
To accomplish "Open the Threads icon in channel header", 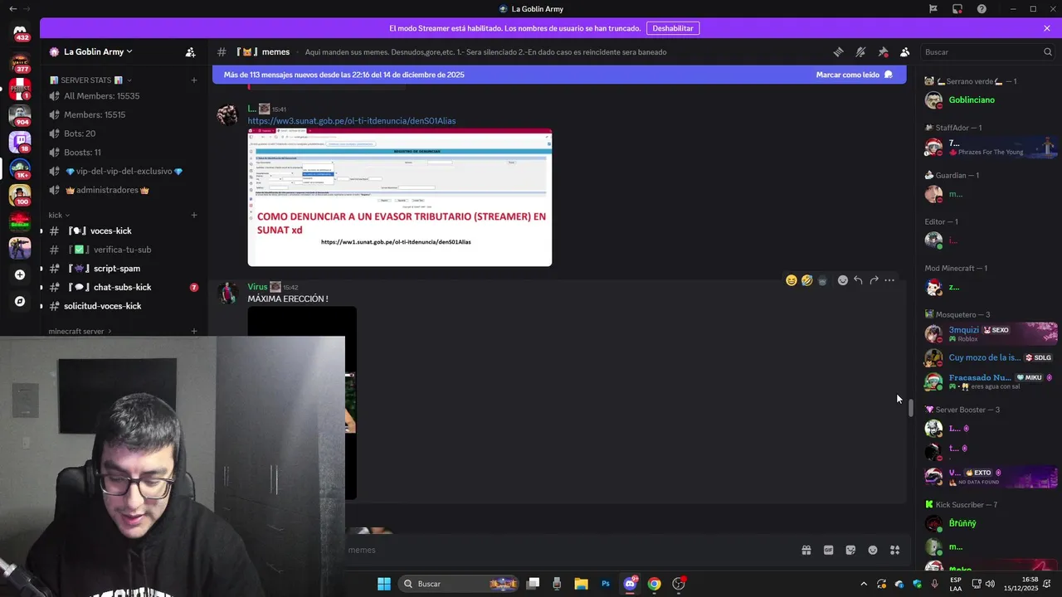I will [x=838, y=51].
